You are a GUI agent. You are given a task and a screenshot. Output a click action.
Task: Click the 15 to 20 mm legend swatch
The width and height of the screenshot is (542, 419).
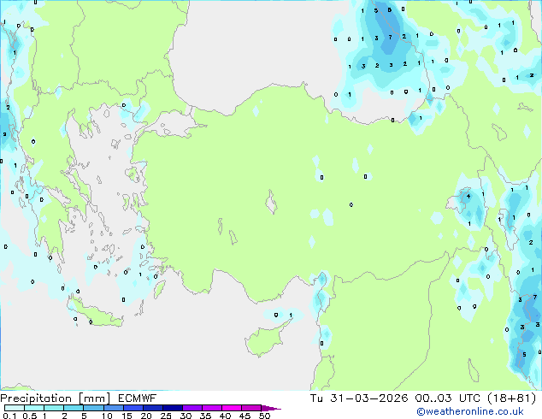(133, 408)
